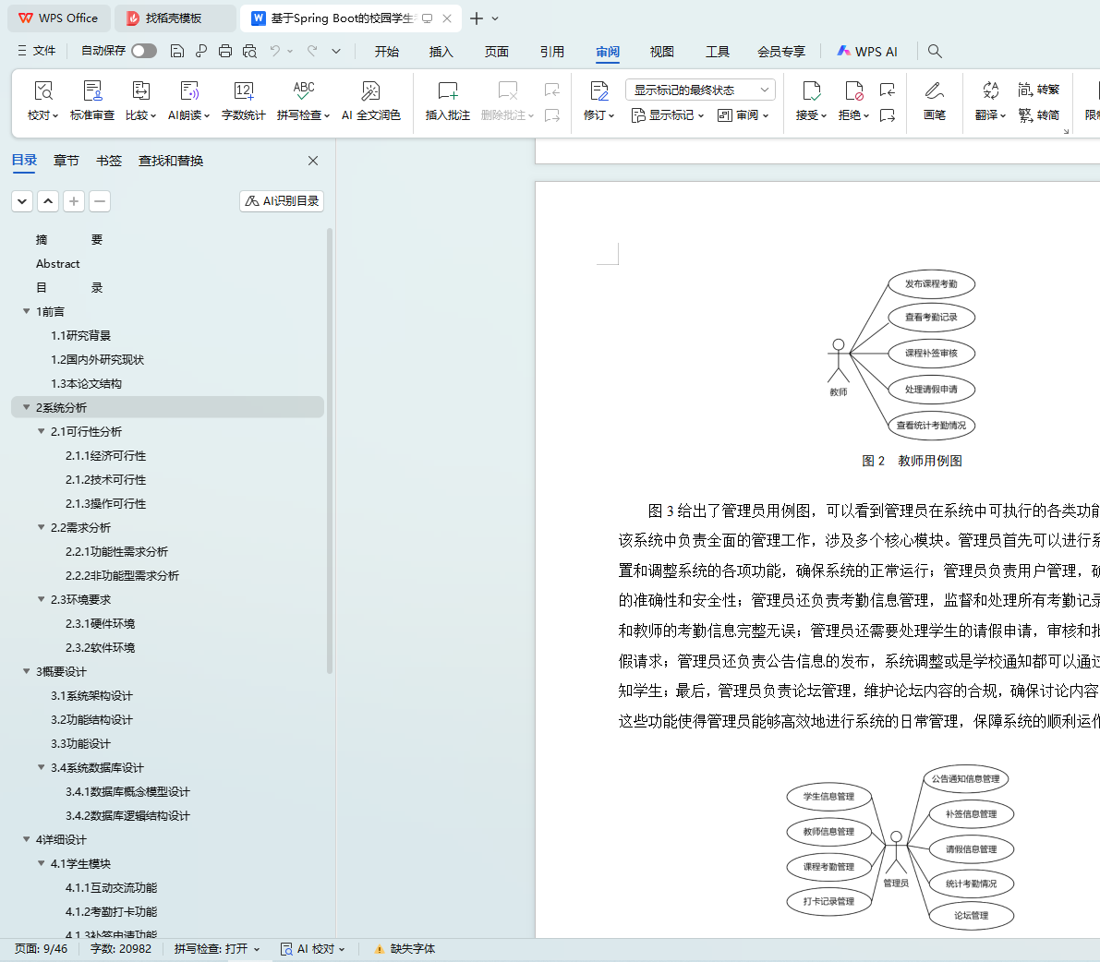Open the 显示标记的最终状态 dropdown
The width and height of the screenshot is (1100, 962).
[700, 90]
